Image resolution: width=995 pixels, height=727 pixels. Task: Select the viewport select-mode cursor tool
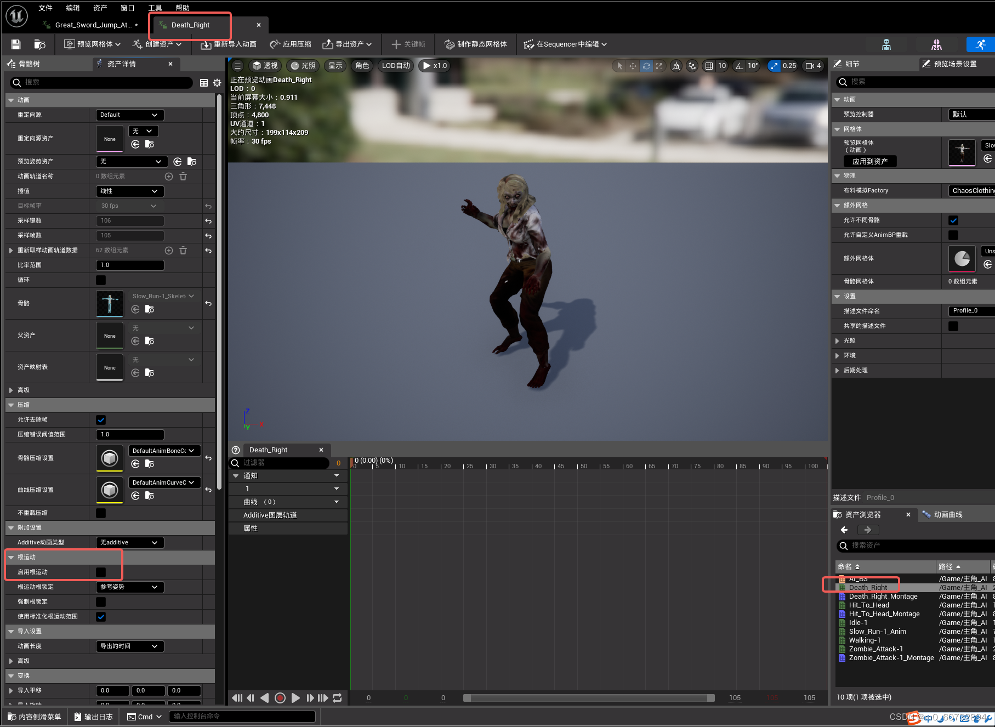[619, 66]
